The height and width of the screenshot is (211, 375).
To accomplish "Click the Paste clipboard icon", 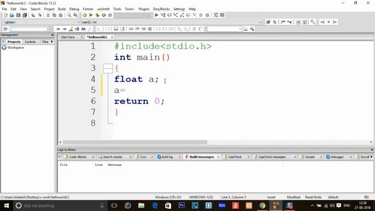I will (60, 15).
